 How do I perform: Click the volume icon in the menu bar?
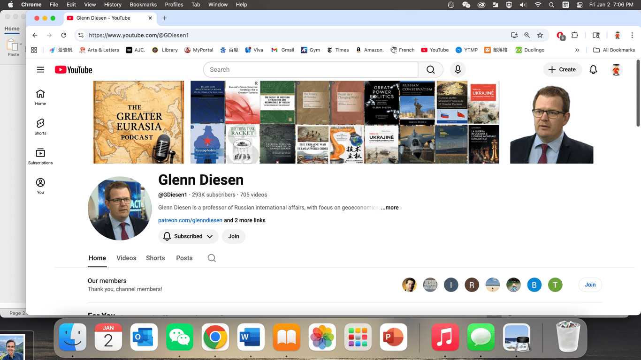tap(523, 5)
